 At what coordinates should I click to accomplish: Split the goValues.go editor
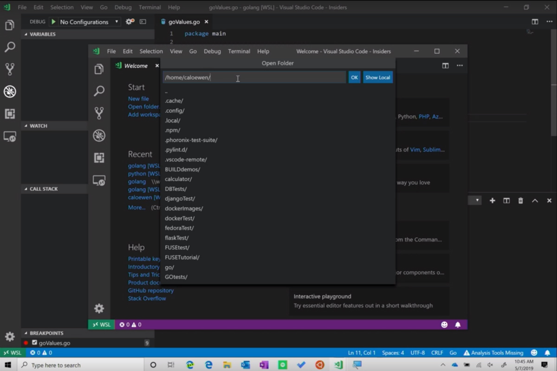(535, 22)
